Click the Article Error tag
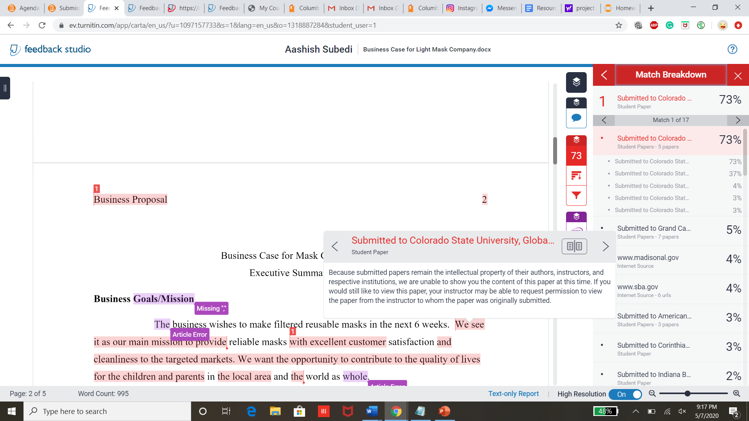Viewport: 749px width, 421px height. click(190, 334)
